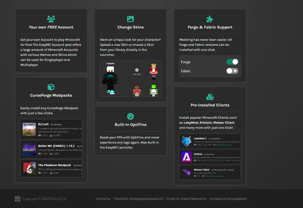This screenshot has width=303, height=208.
Task: Click the Better MC [FABRIC] 1.19.2 title
Action: click(56, 146)
